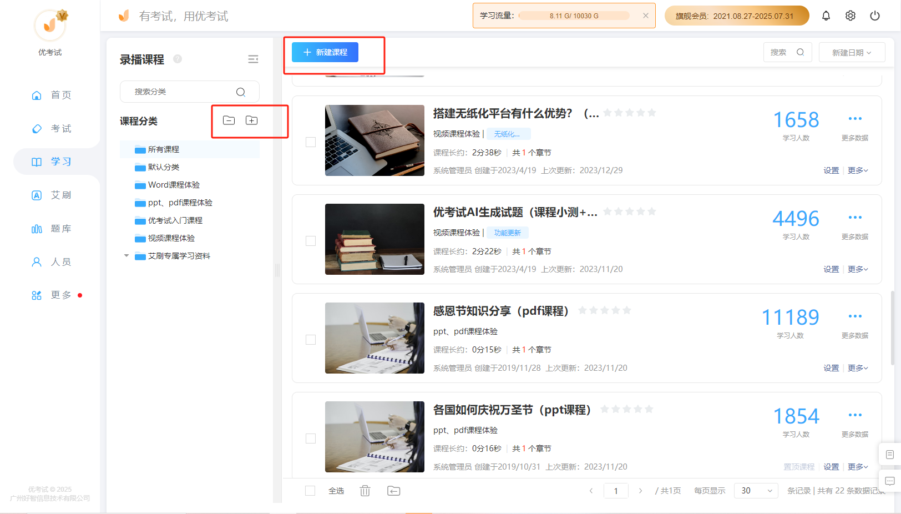
Task: Open thumbnail of 搭建无纸化平台 course
Action: pos(374,140)
